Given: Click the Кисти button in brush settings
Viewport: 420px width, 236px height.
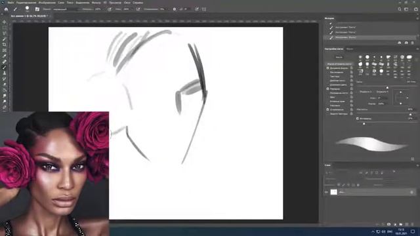Looking at the screenshot, I should point(339,57).
